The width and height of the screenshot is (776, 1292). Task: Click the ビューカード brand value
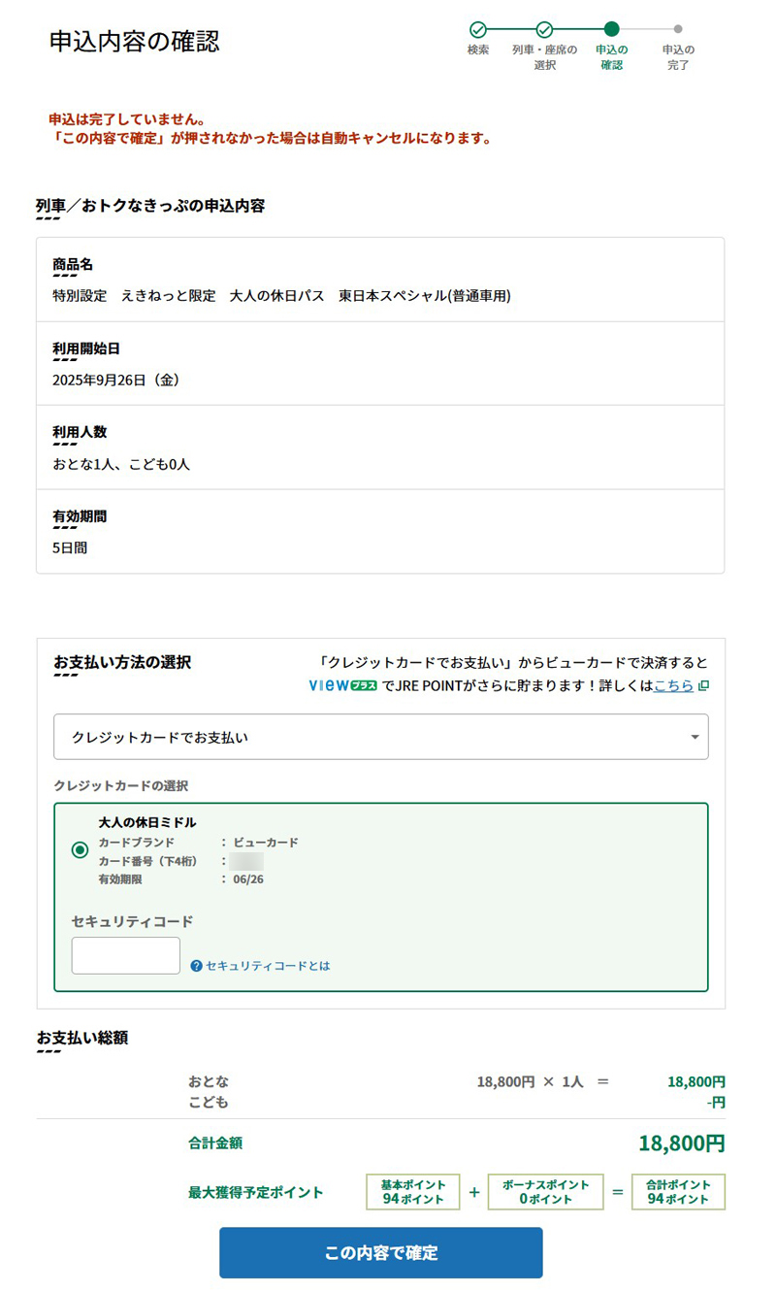coord(266,843)
